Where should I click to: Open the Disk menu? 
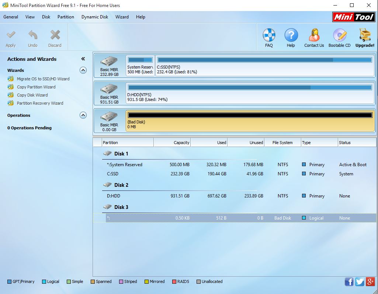pyautogui.click(x=46, y=17)
